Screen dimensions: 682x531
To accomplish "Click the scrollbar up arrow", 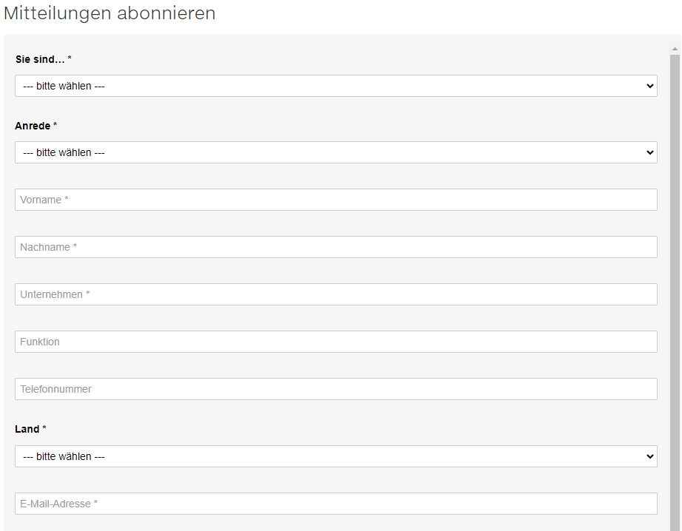I will (675, 48).
